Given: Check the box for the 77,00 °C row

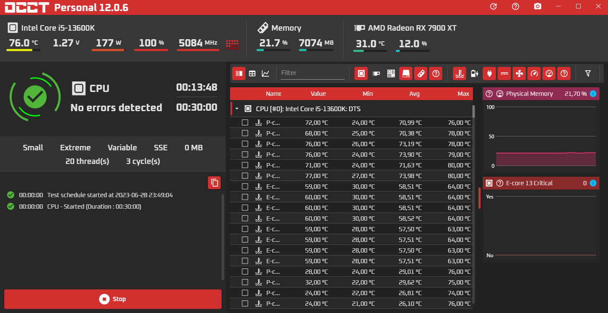Looking at the screenshot, I should coord(245,176).
